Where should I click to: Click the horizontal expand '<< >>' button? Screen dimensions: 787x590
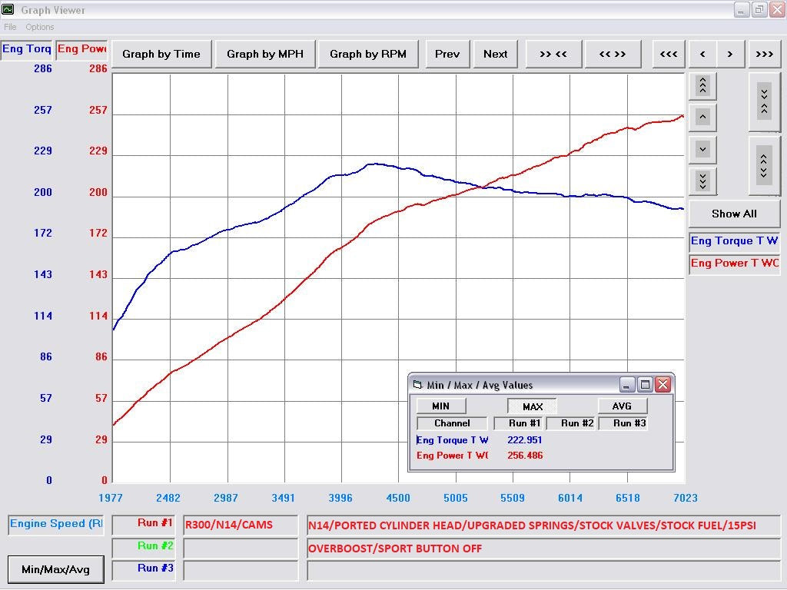(x=612, y=54)
